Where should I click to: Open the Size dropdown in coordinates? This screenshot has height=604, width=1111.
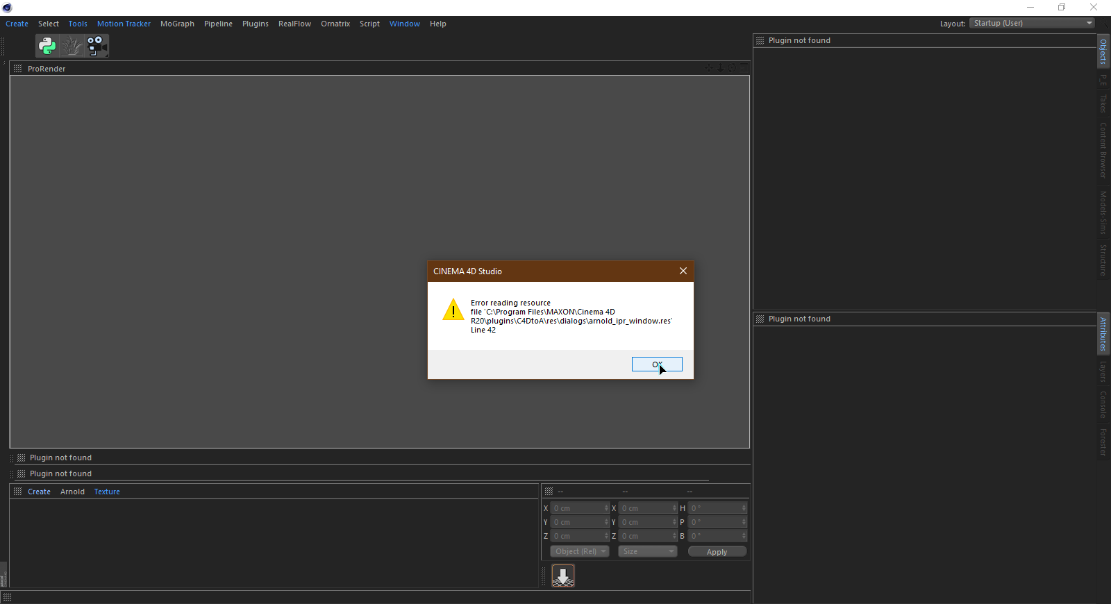tap(647, 552)
